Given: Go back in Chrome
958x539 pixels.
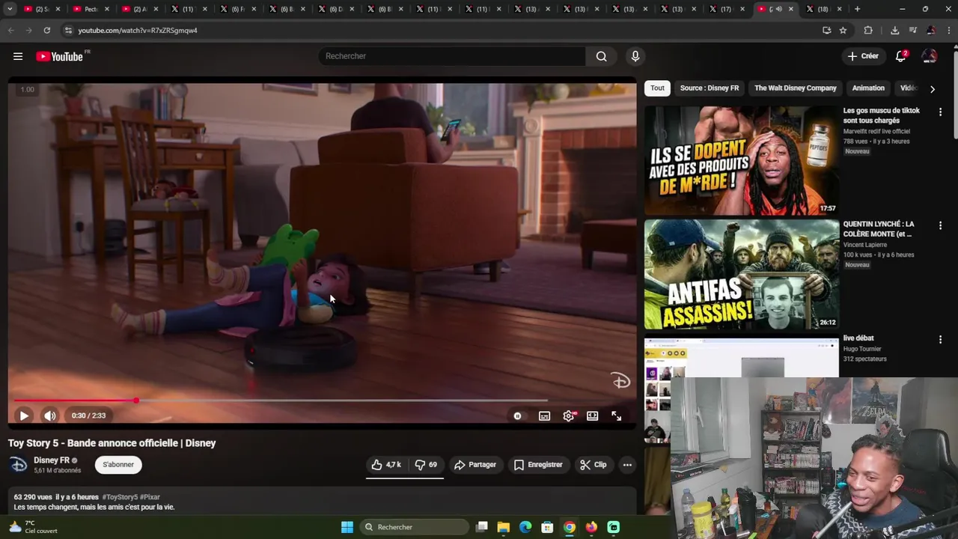Looking at the screenshot, I should coord(10,31).
